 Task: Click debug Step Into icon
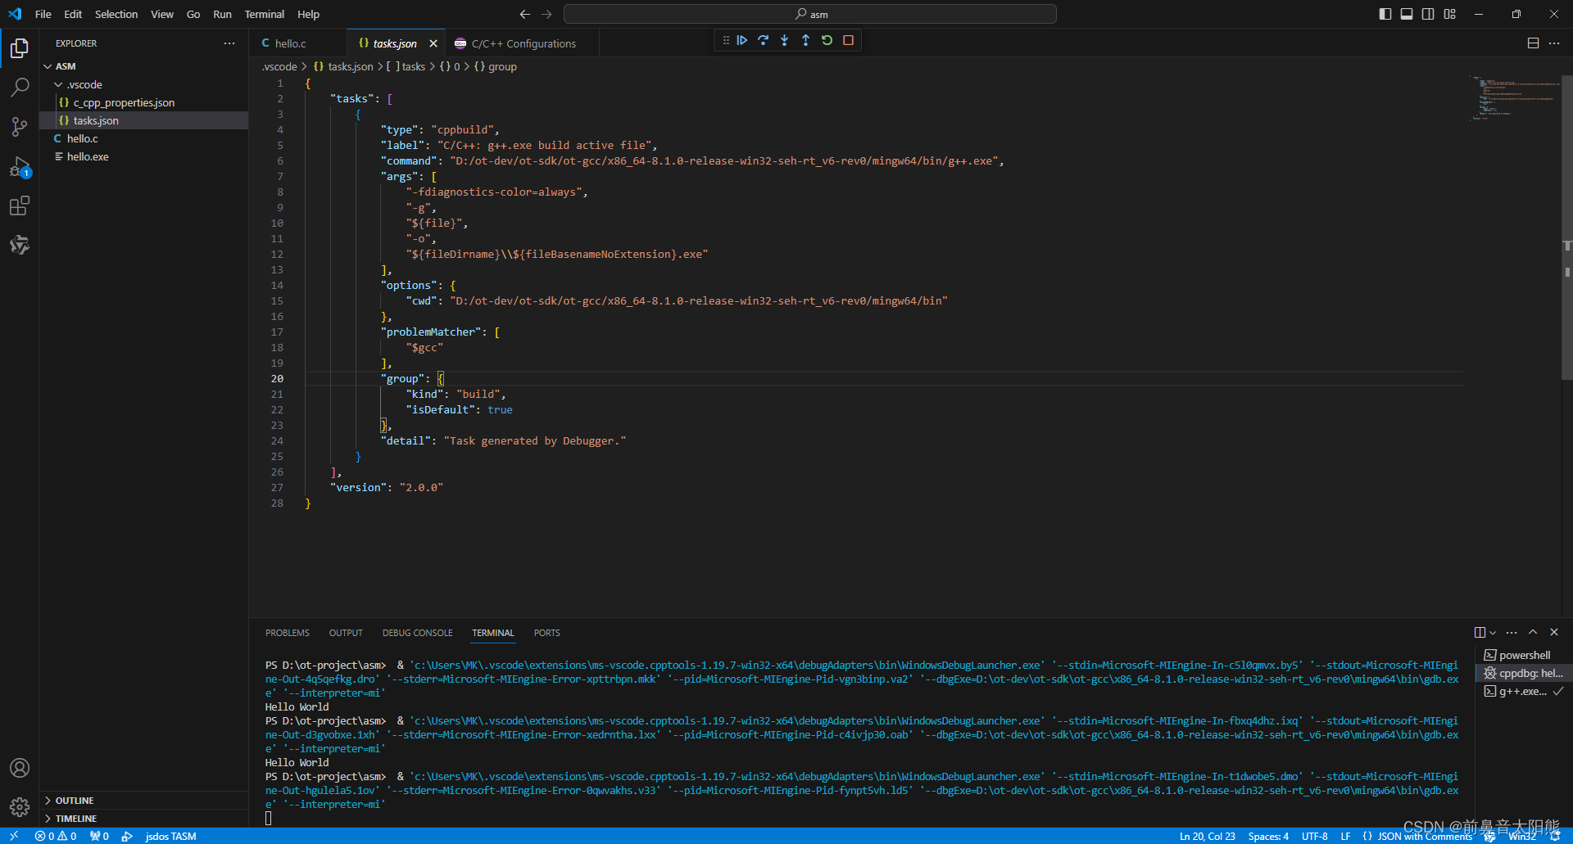[x=785, y=40]
